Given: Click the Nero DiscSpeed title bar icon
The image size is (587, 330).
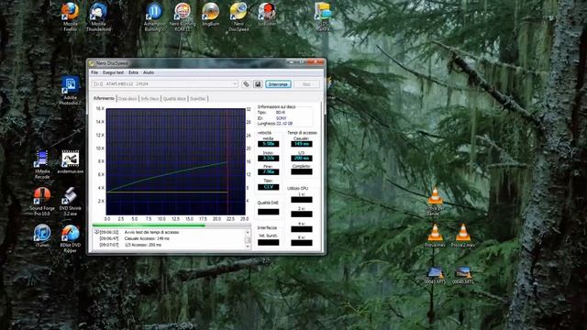Looking at the screenshot, I should (92, 63).
